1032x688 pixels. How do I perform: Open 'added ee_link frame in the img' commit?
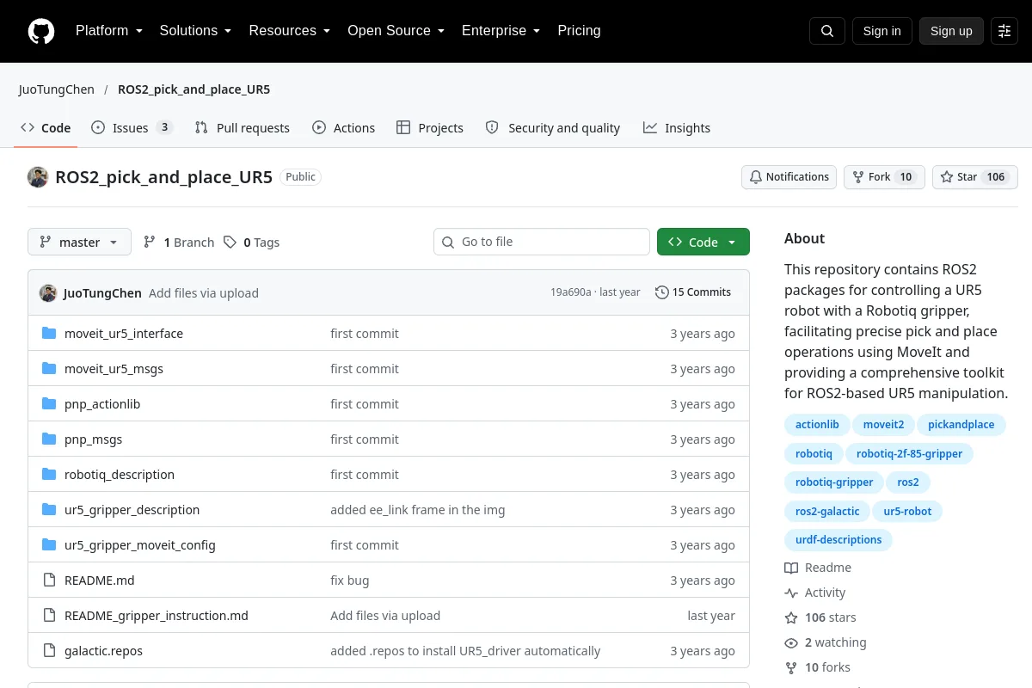[x=418, y=510]
